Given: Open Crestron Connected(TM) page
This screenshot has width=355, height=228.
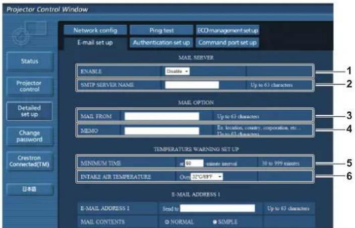Looking at the screenshot, I should click(x=30, y=161).
